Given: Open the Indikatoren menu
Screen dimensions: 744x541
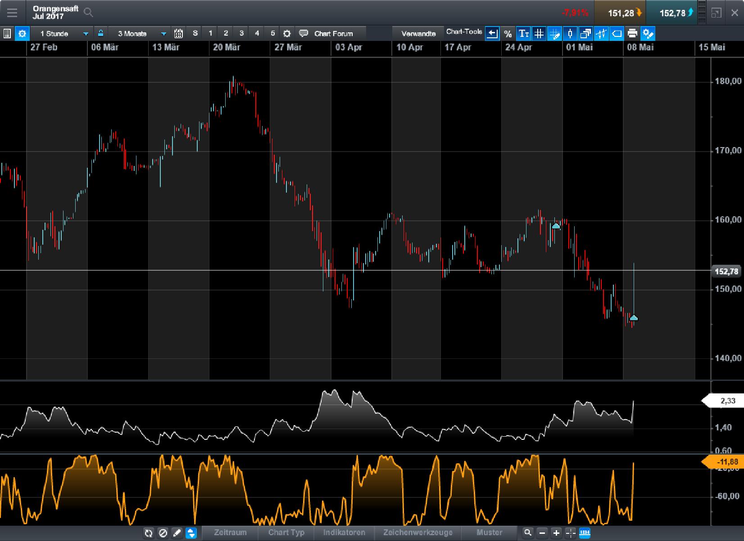Looking at the screenshot, I should pyautogui.click(x=344, y=532).
